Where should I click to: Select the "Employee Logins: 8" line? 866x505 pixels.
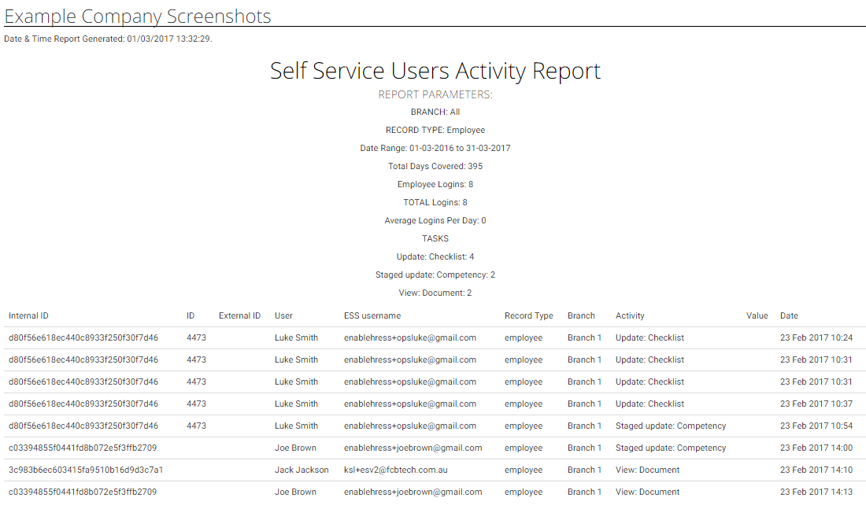(435, 184)
